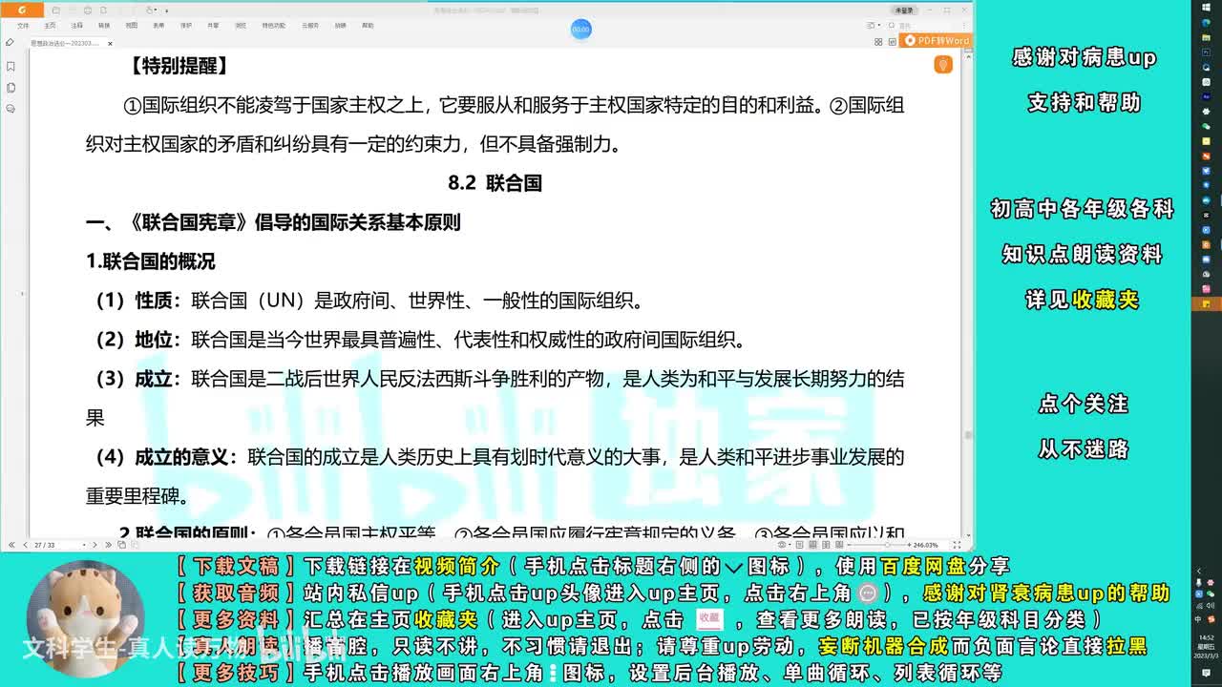
Task: Open the Windows Start button
Action: 1206,8
